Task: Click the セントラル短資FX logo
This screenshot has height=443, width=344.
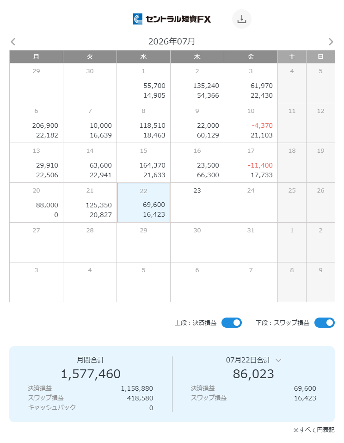Action: tap(172, 19)
